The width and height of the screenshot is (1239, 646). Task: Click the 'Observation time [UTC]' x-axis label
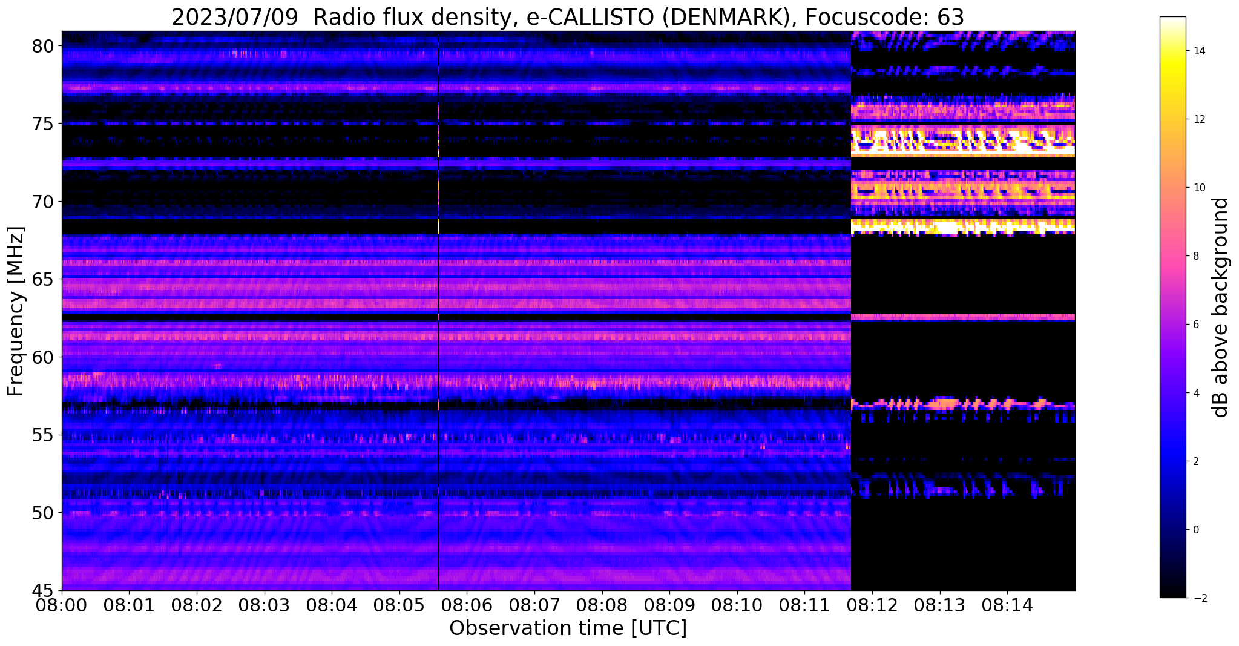[x=568, y=628]
